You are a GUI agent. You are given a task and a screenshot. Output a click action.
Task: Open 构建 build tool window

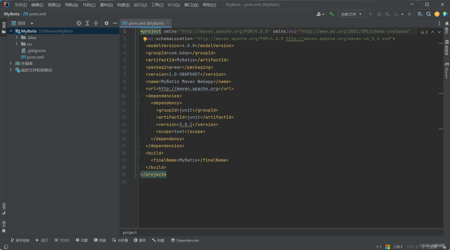(x=158, y=240)
